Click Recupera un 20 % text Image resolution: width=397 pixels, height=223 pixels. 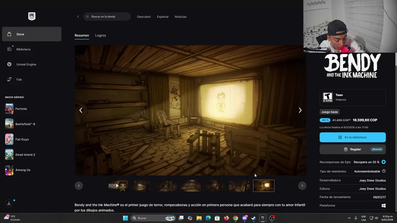366,162
